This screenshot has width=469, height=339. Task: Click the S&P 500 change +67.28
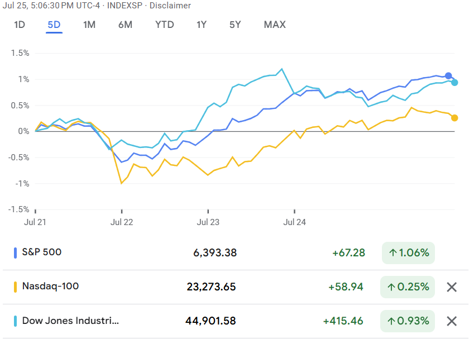click(349, 253)
